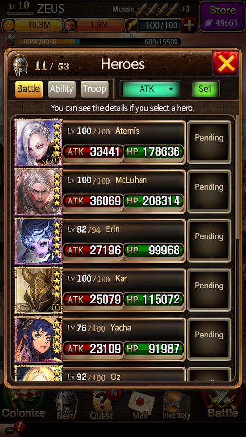Viewport: 246px width, 437px height.
Task: Close the Heroes panel
Action: pyautogui.click(x=226, y=64)
